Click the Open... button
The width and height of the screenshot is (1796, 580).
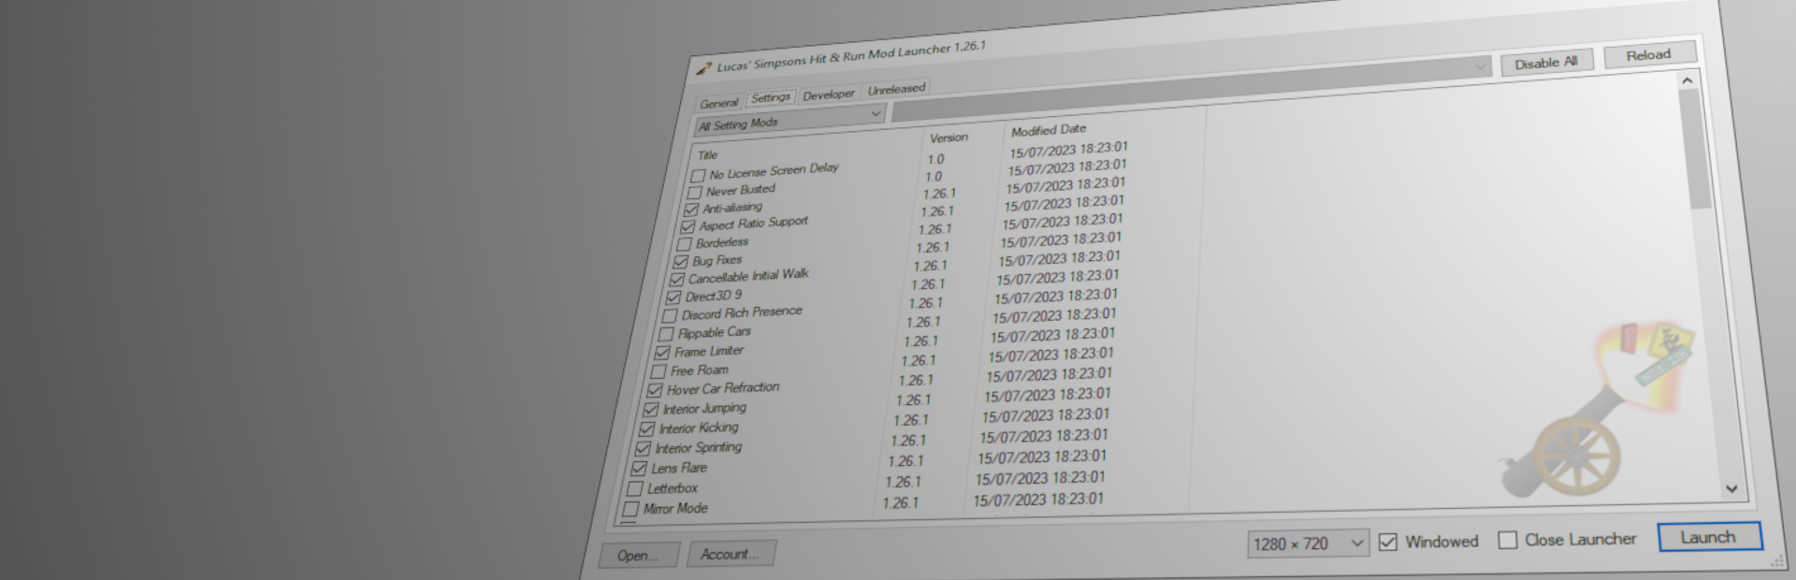coord(638,556)
